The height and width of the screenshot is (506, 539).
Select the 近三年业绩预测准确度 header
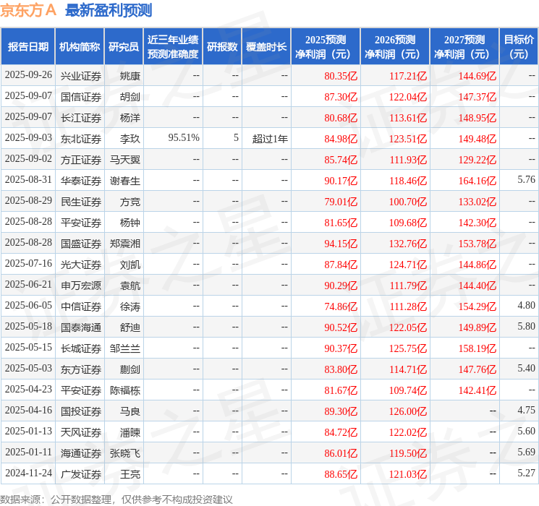(173, 47)
